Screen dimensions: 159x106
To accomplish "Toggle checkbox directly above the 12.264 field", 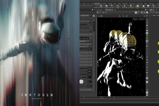I will [x=90, y=65].
